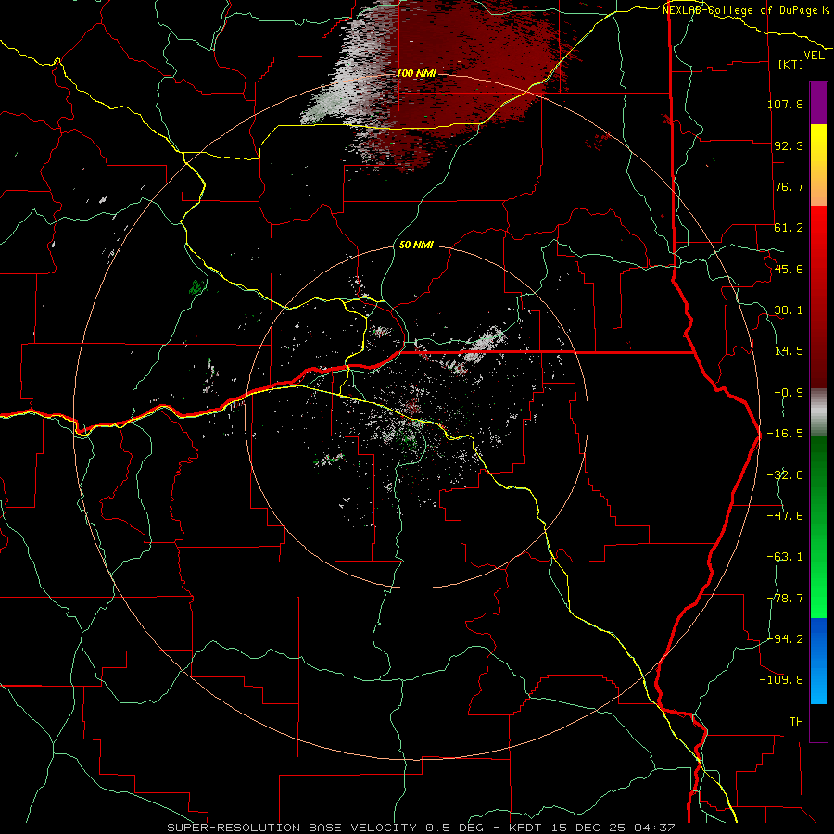Screen dimensions: 834x834
Task: Click the -78.7 velocity scale value
Action: tap(785, 599)
